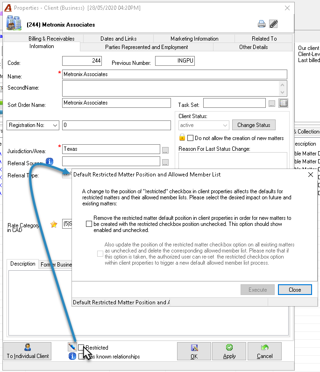320x372 pixels.
Task: Click the Task Set list icon
Action: pyautogui.click(x=284, y=103)
